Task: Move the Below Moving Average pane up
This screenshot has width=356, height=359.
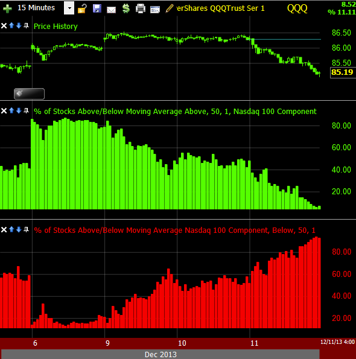Action: 11,229
